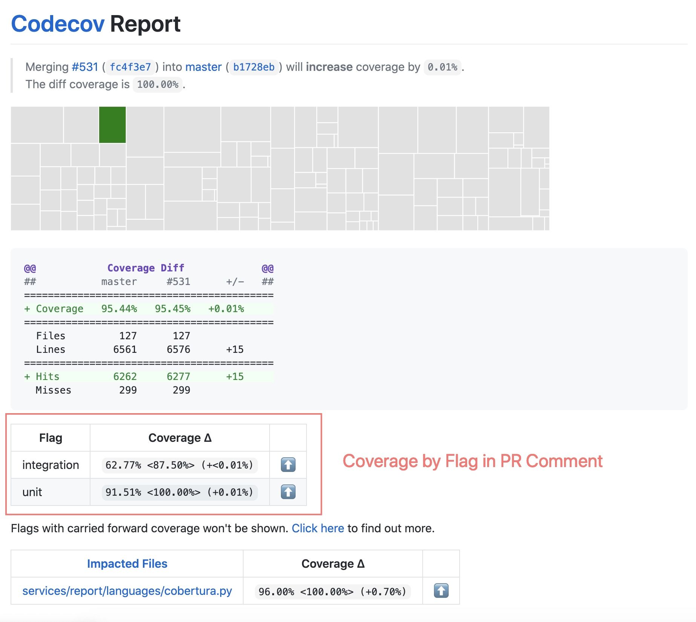
Task: Click the up-arrow icon in unit row
Action: (288, 492)
